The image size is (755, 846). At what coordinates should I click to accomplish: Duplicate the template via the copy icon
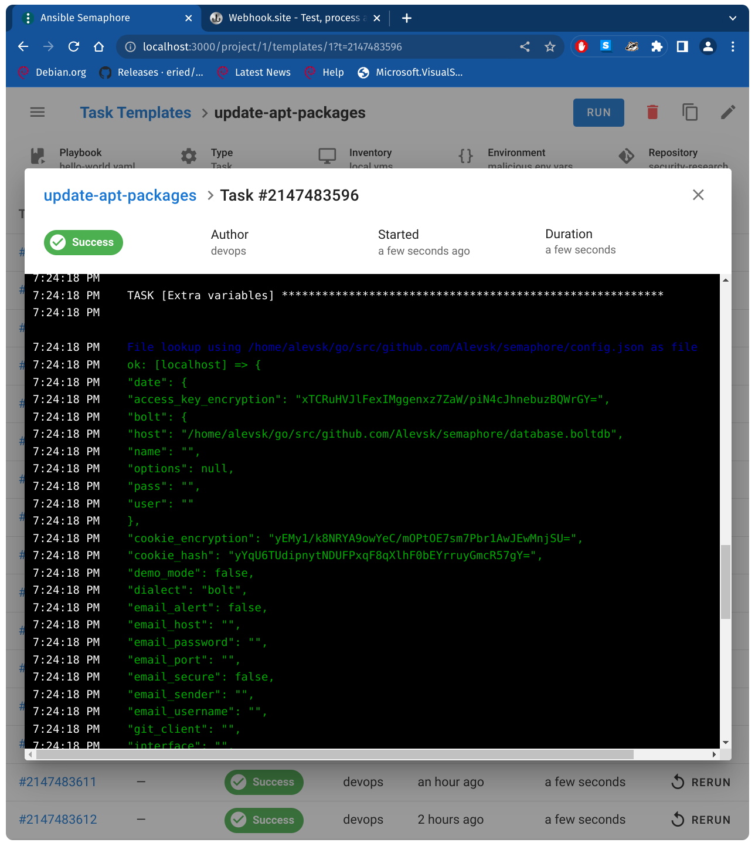click(x=690, y=112)
